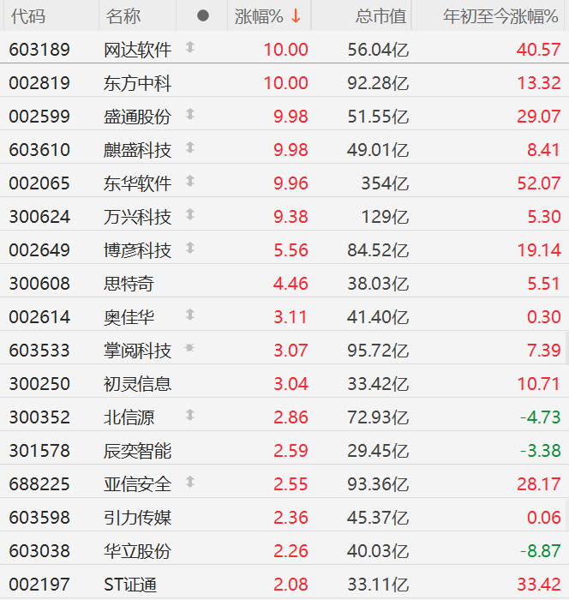Sort by the 名称 column header
The width and height of the screenshot is (569, 600).
(123, 16)
